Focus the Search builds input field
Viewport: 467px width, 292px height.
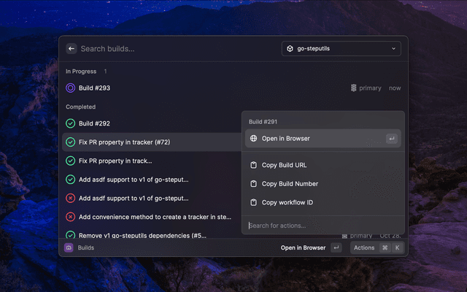175,49
